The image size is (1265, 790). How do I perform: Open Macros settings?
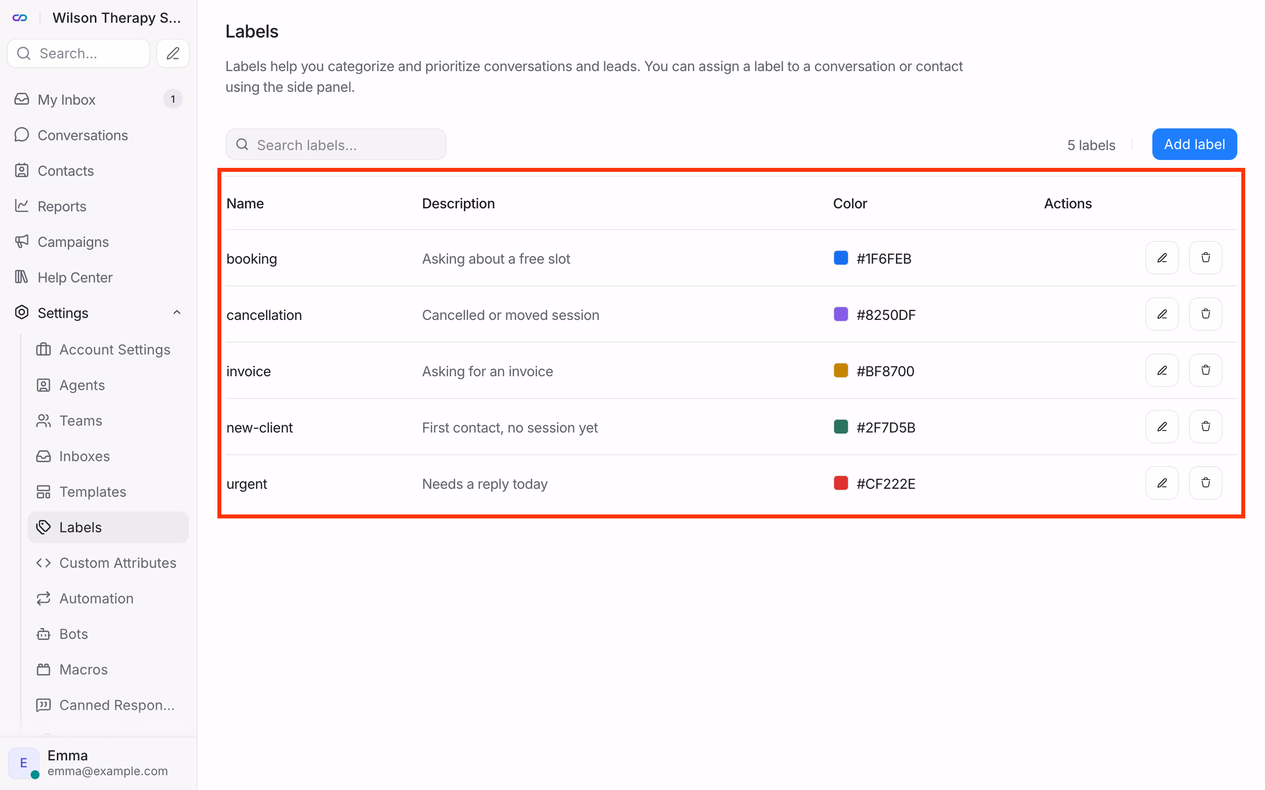point(108,670)
